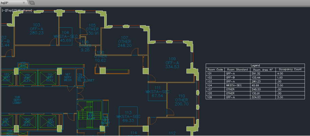310x136 pixels.
Task: Open the [Top] view controls dropdown
Action: tap(9, 10)
